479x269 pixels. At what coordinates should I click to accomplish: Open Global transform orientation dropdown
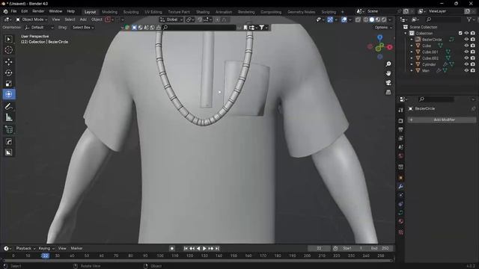coord(171,19)
